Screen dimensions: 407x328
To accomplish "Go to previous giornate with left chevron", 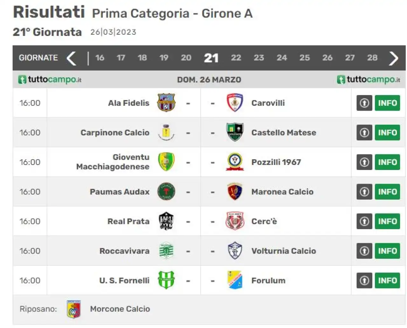I will [x=71, y=58].
